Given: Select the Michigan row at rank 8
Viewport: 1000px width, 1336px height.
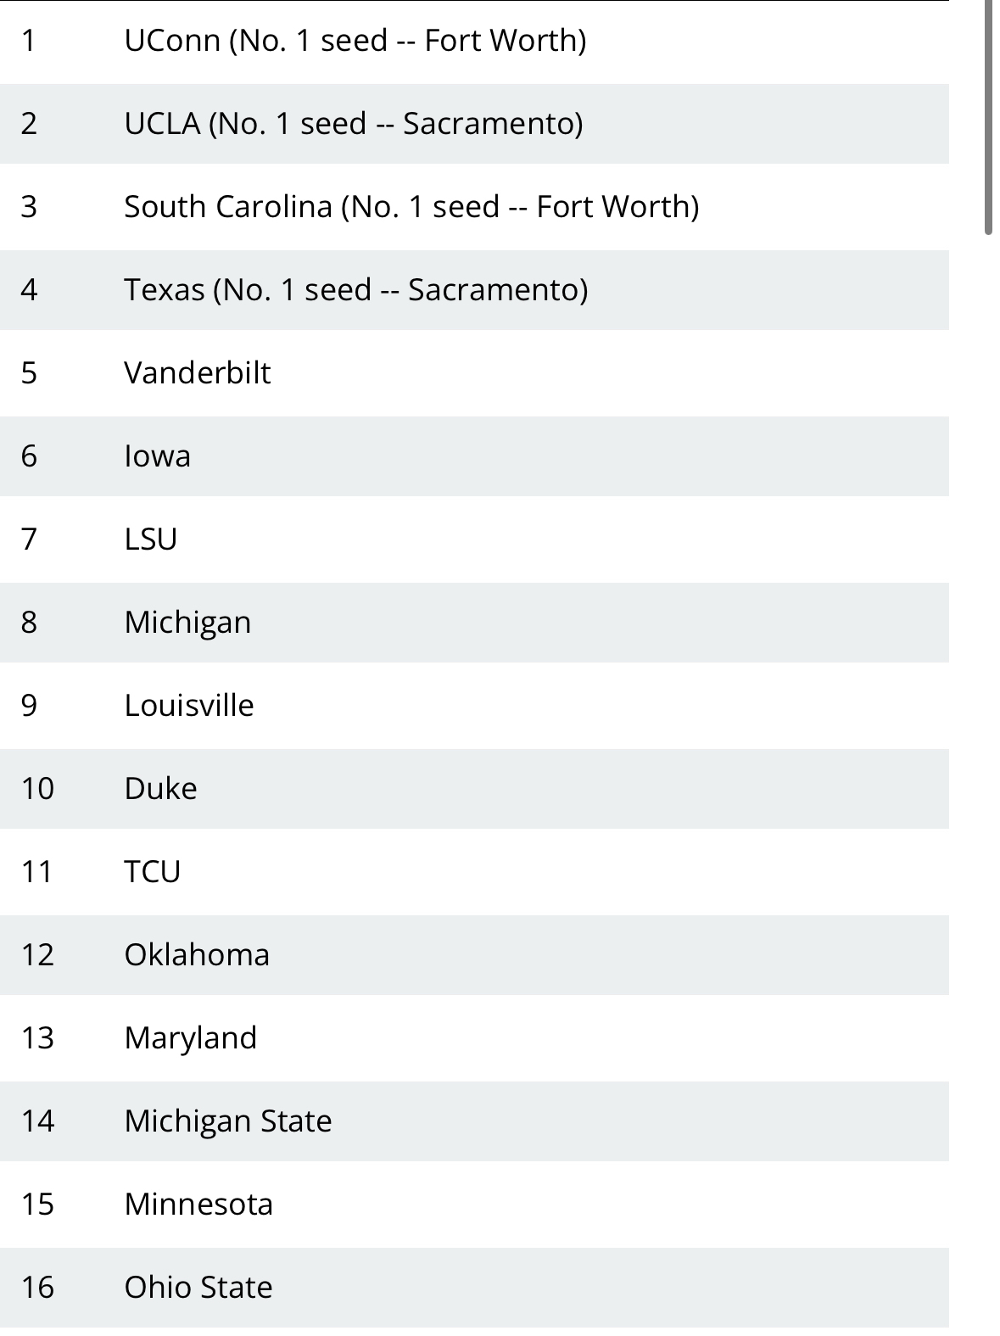Looking at the screenshot, I should pyautogui.click(x=187, y=623).
